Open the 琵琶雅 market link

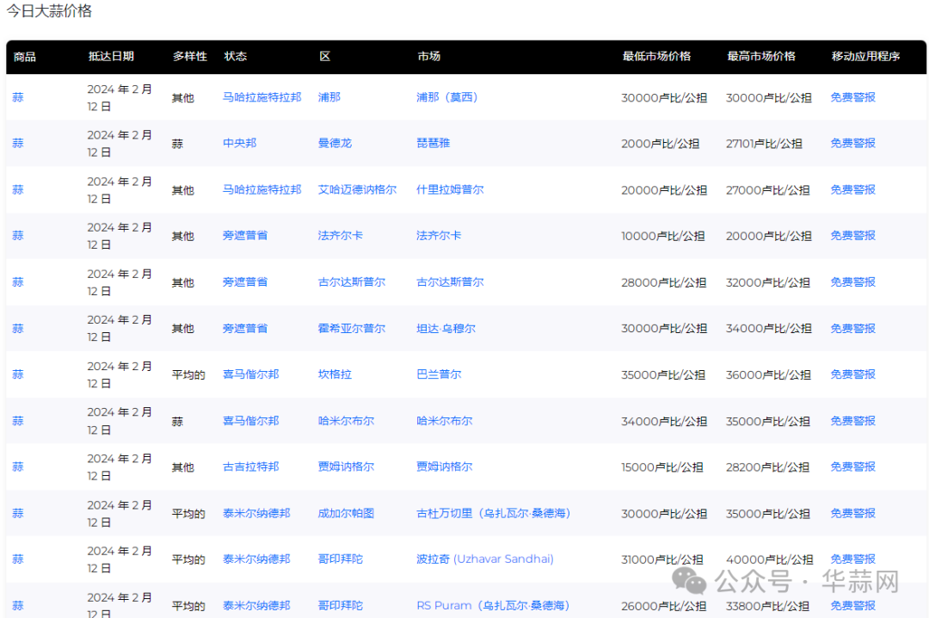[433, 143]
